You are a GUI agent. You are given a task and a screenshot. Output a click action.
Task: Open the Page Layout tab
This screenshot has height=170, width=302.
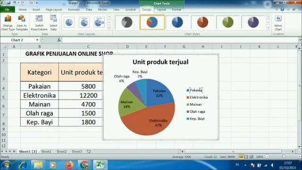pos(54,9)
